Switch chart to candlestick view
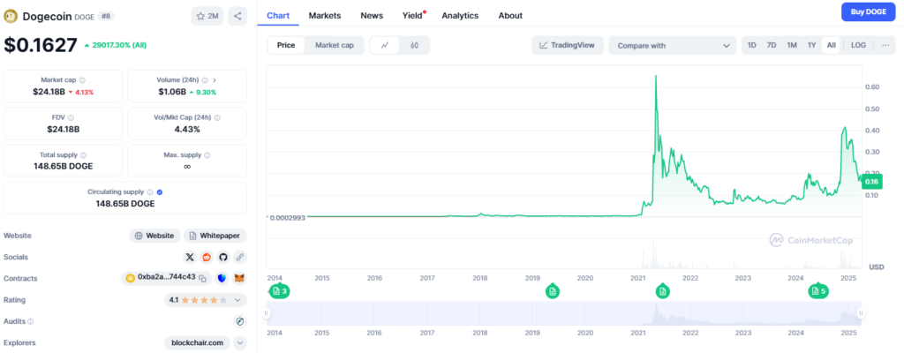 point(414,45)
